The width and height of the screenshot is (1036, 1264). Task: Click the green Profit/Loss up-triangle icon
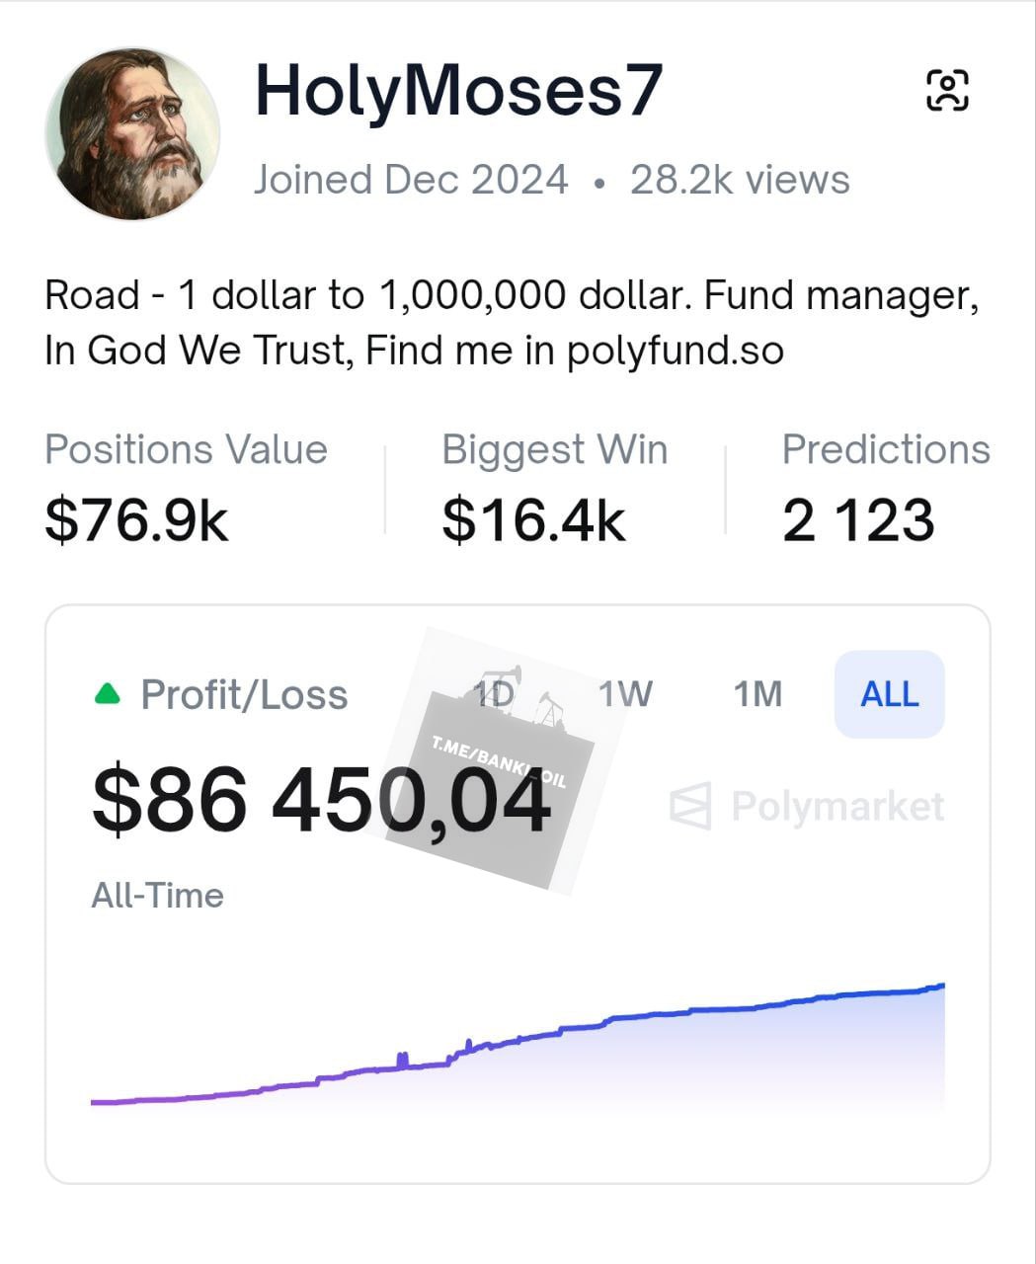pos(107,694)
